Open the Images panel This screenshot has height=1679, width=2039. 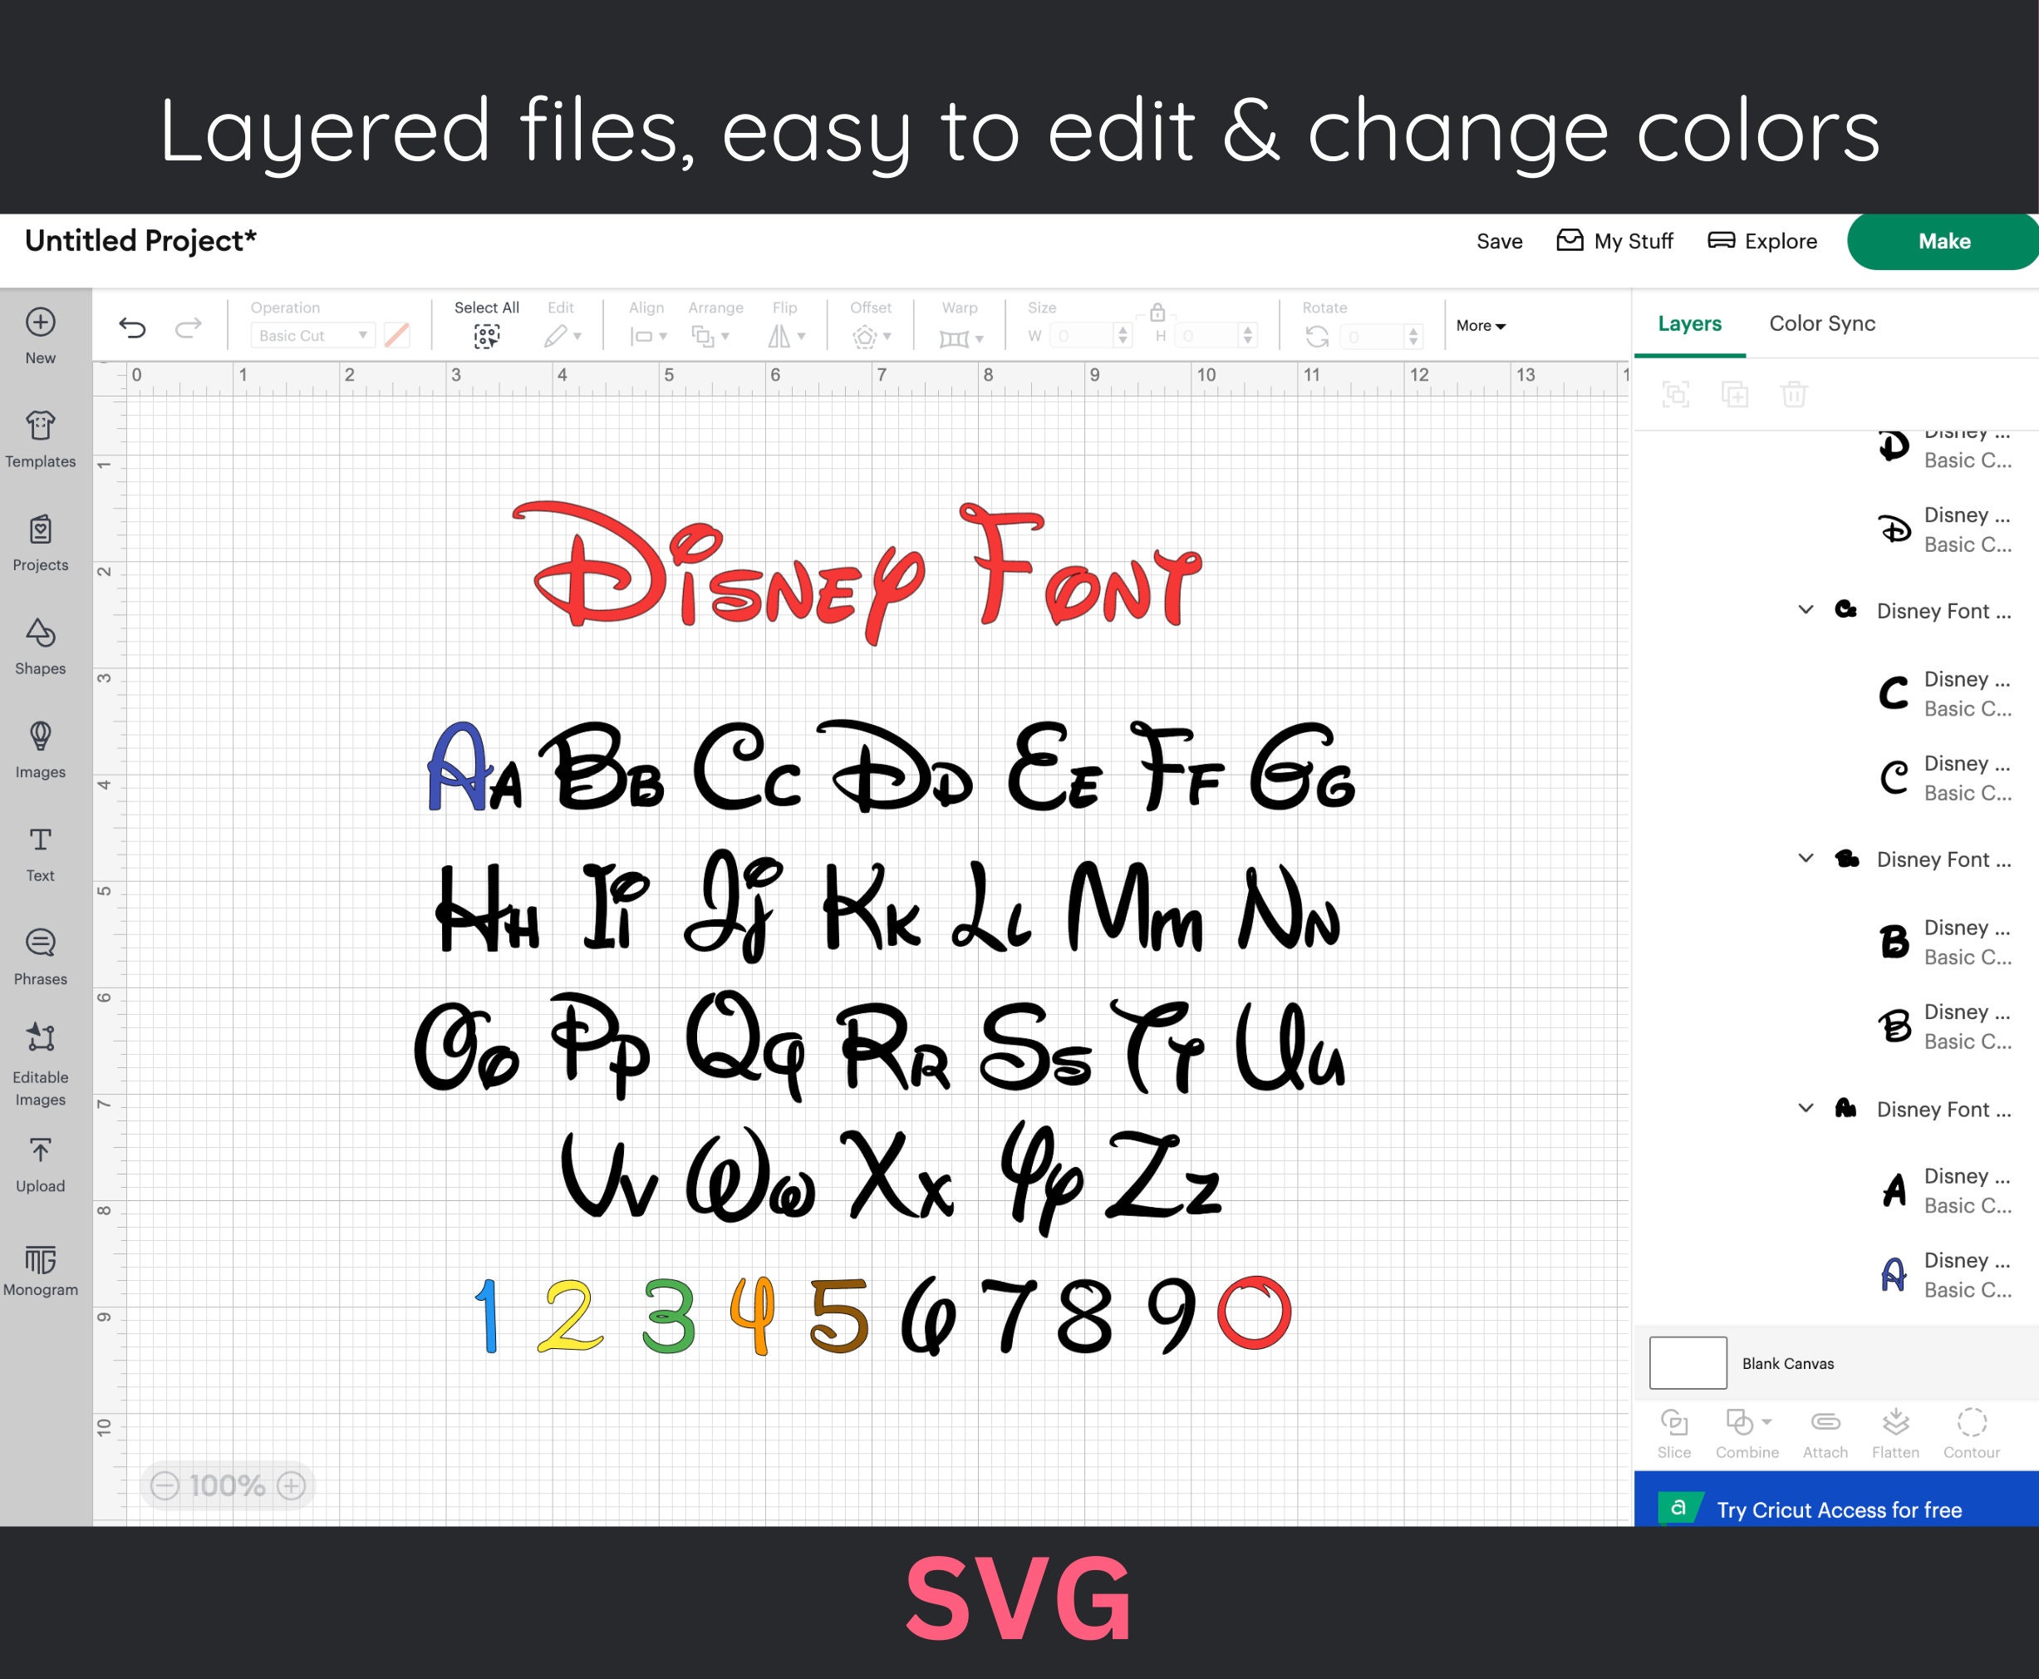point(40,746)
